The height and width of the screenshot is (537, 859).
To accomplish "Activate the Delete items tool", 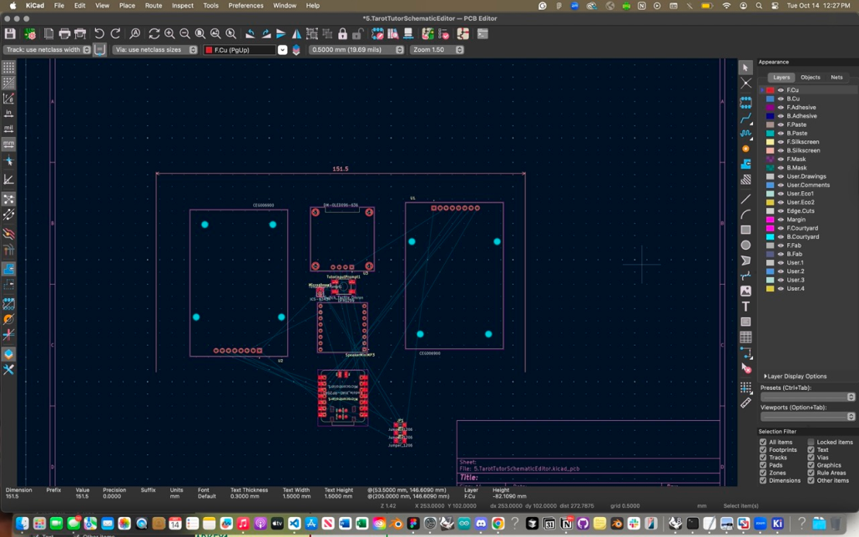I will pos(745,368).
